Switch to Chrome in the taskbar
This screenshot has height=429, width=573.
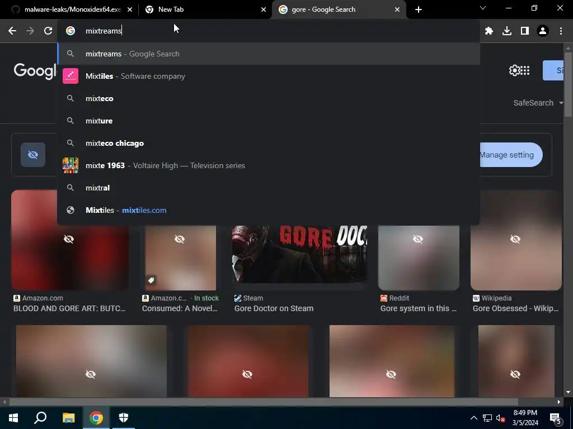point(96,418)
